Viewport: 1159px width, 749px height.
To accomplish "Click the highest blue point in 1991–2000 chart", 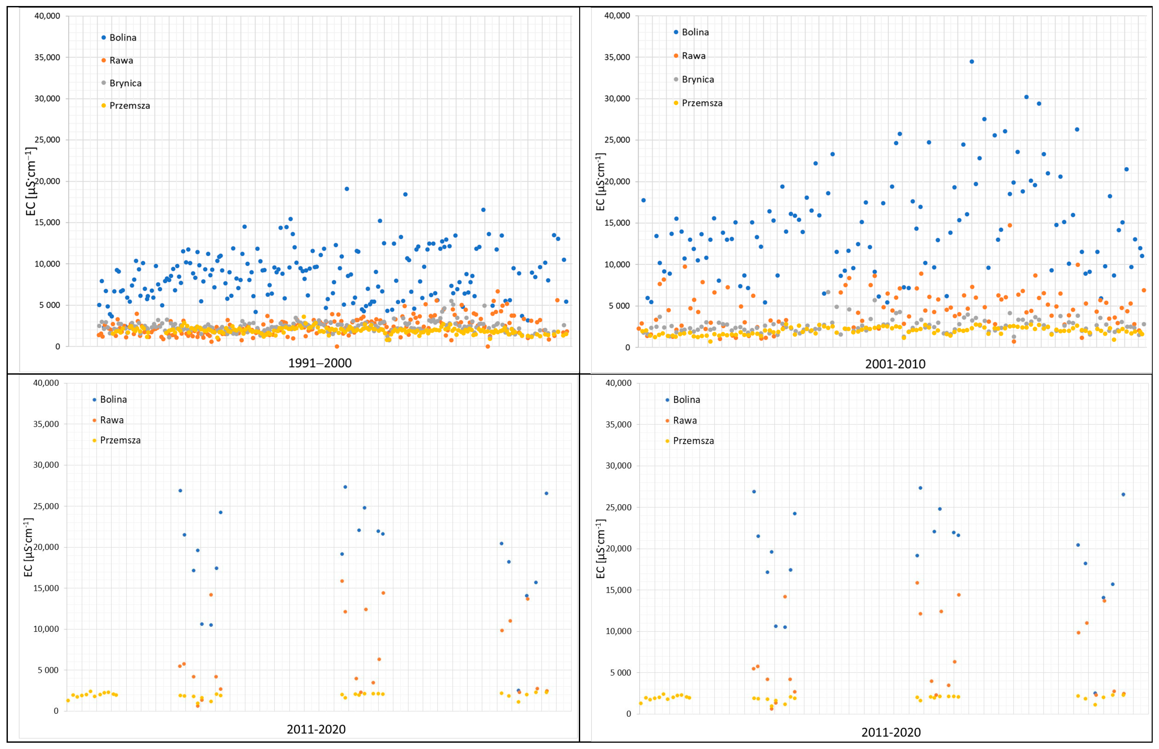I will 347,189.
